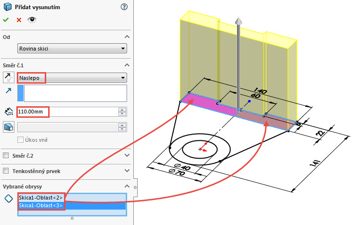Select Skica1-Oblast<3> in the contours list
361x225 pixels.
pos(72,205)
